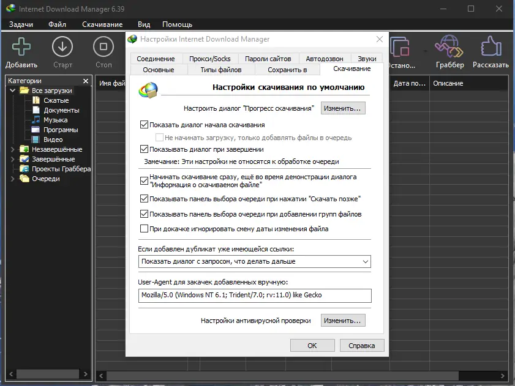Click the Добавить (add URL) toolbar icon
This screenshot has height=386, width=515.
(x=21, y=46)
